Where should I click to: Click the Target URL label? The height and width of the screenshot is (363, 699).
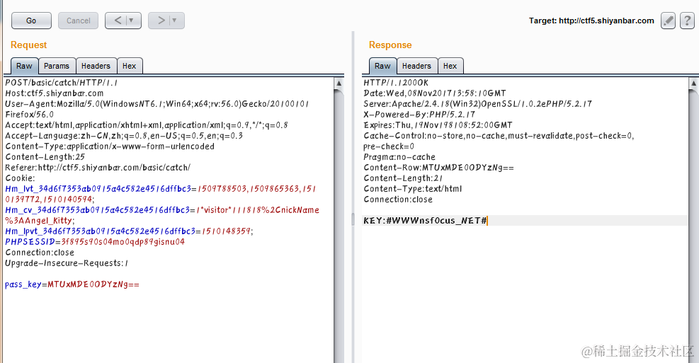click(591, 21)
